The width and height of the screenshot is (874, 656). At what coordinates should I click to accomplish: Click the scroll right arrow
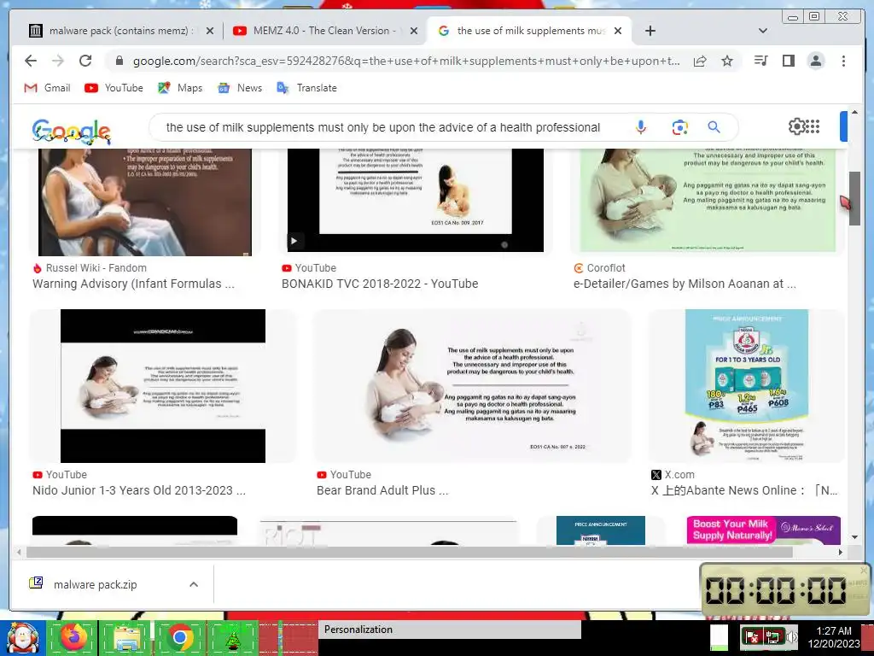(x=841, y=553)
